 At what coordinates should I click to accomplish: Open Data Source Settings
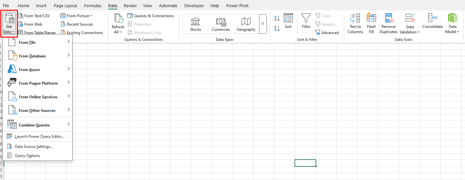[x=34, y=147]
